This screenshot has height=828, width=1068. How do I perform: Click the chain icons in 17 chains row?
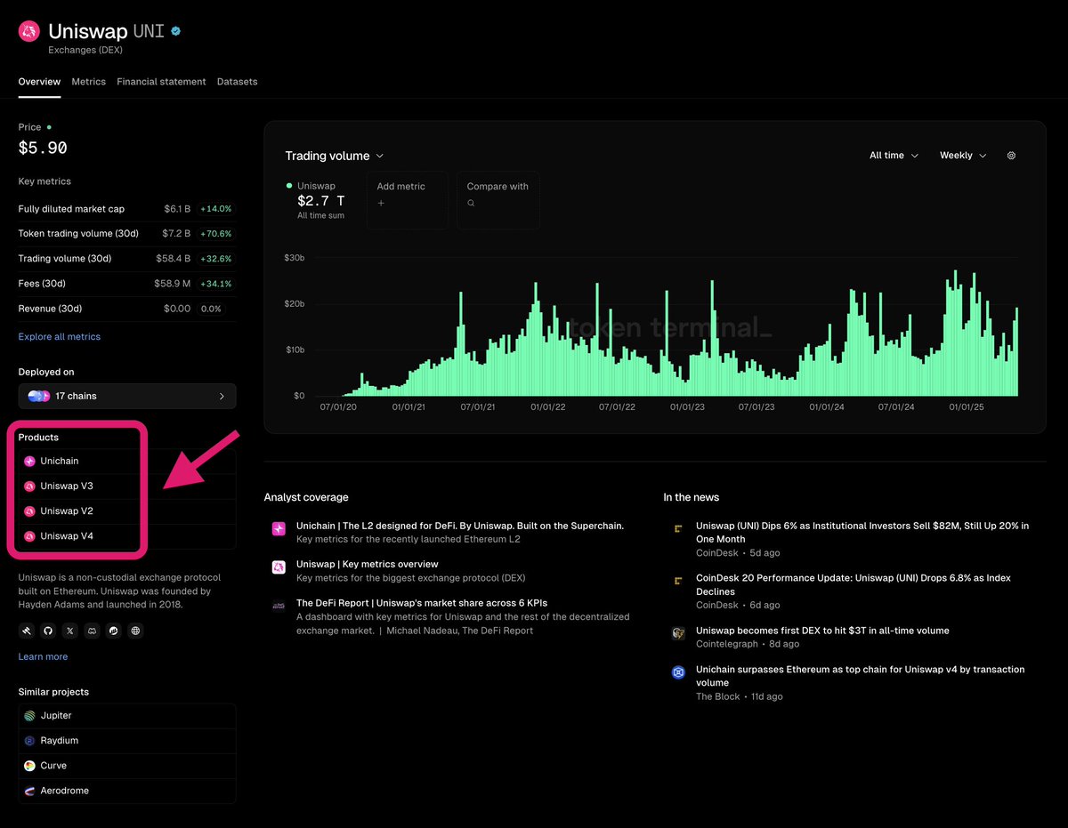coord(39,396)
